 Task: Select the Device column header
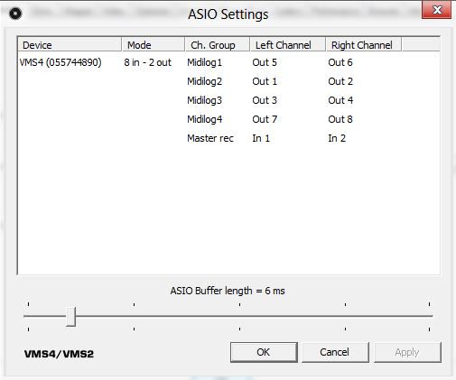point(70,45)
